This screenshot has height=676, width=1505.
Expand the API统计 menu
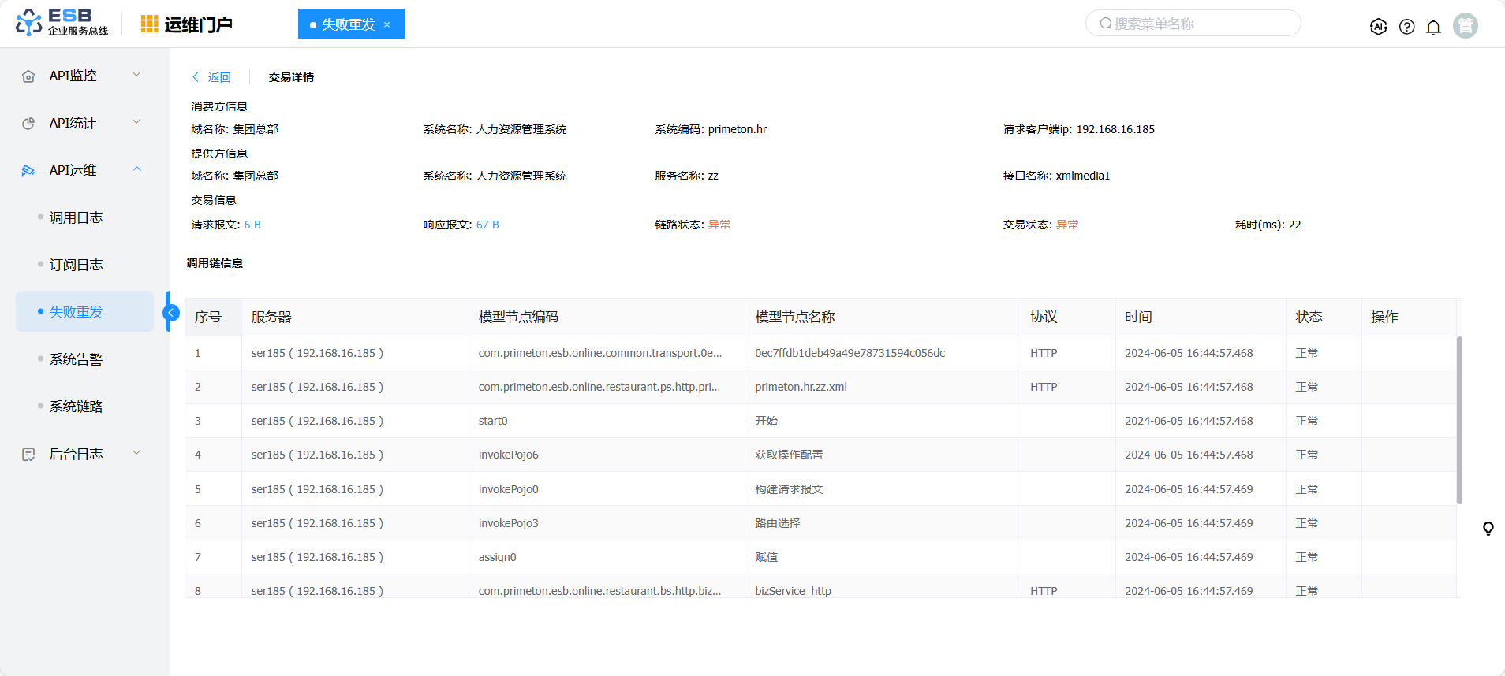[x=84, y=123]
